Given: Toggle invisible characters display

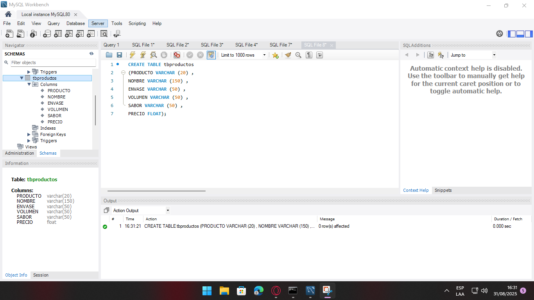Looking at the screenshot, I should pos(309,55).
